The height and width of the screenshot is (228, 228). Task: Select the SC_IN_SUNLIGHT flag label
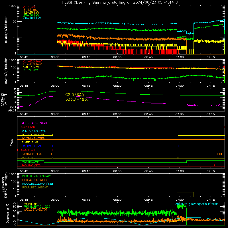tap(33, 135)
